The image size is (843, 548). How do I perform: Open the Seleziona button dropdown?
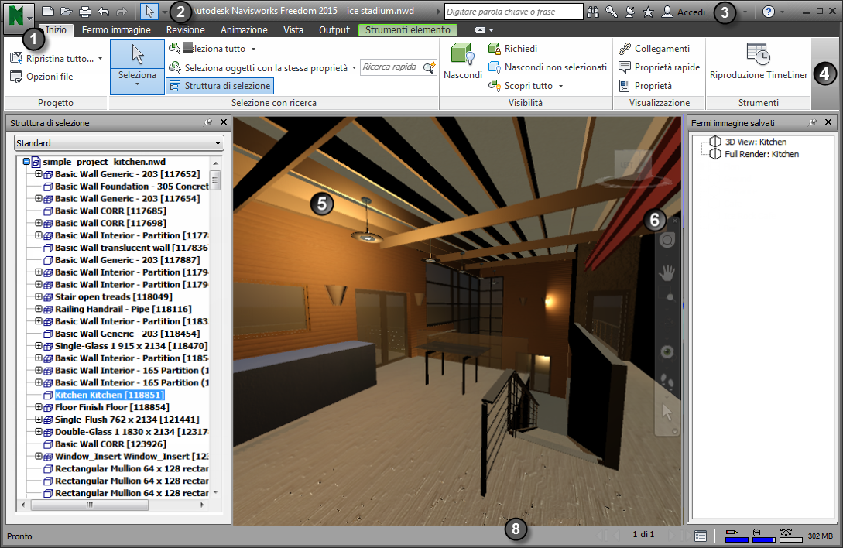137,84
